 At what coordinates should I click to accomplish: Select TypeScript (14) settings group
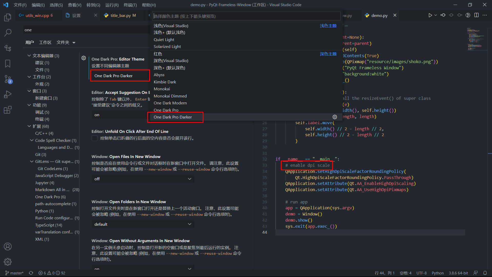(49, 225)
